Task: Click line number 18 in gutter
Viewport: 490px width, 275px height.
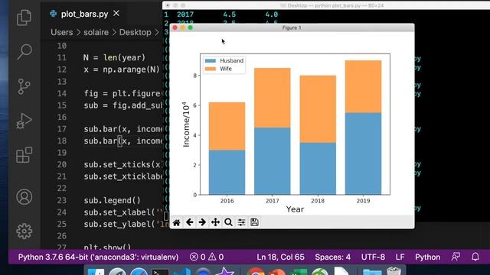Action: 61,141
